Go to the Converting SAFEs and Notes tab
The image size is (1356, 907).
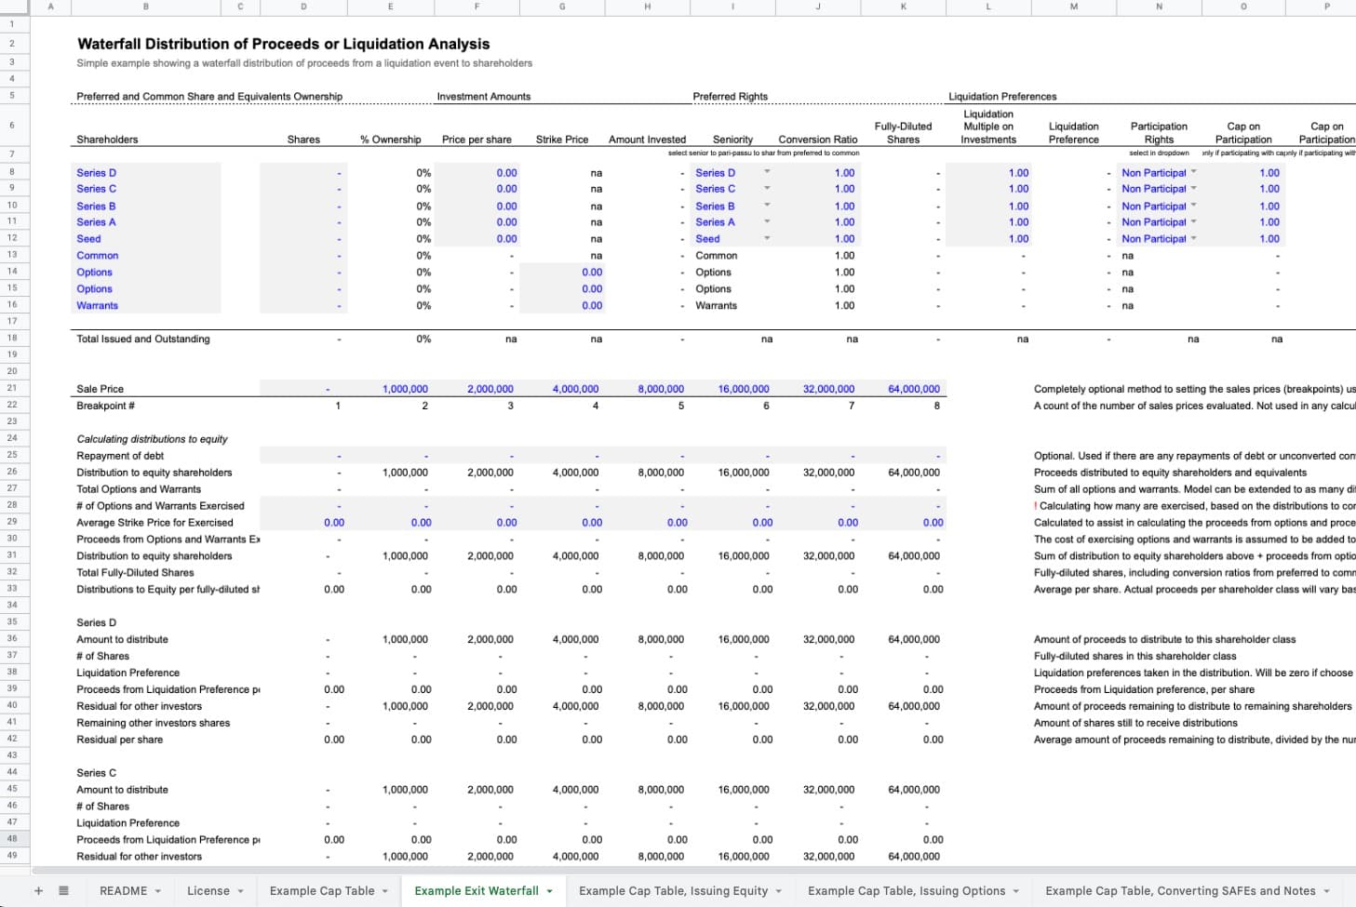click(x=1179, y=891)
